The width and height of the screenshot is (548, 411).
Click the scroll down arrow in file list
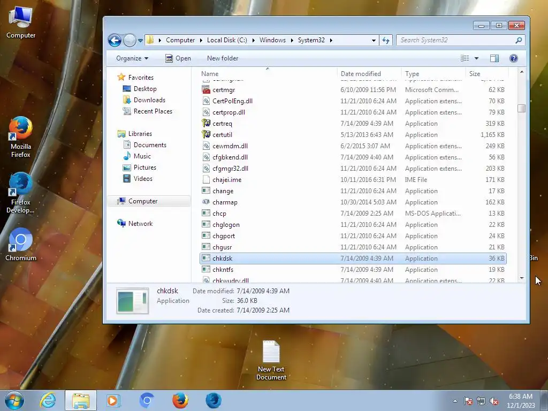[521, 278]
